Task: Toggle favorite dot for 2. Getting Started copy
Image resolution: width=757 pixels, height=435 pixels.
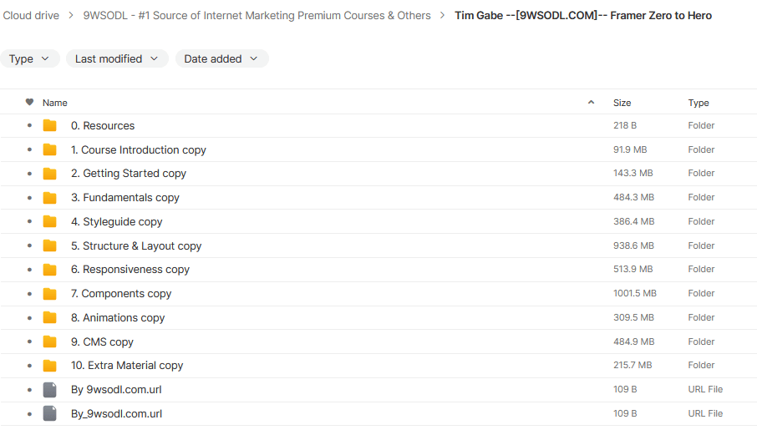Action: (29, 174)
